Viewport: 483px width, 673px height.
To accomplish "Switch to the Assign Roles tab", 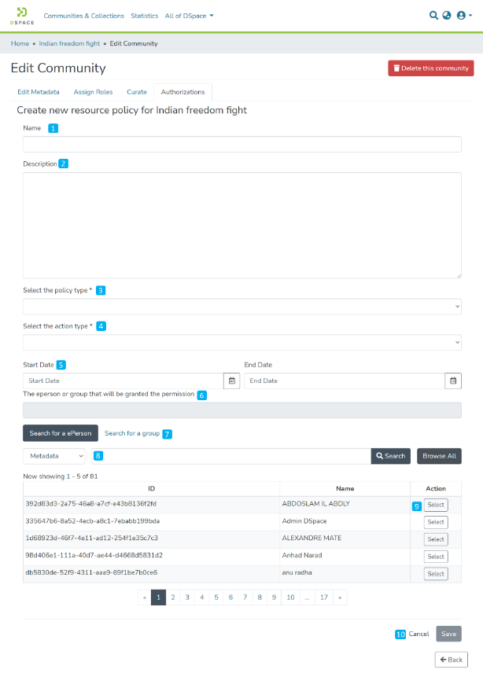I will click(93, 92).
